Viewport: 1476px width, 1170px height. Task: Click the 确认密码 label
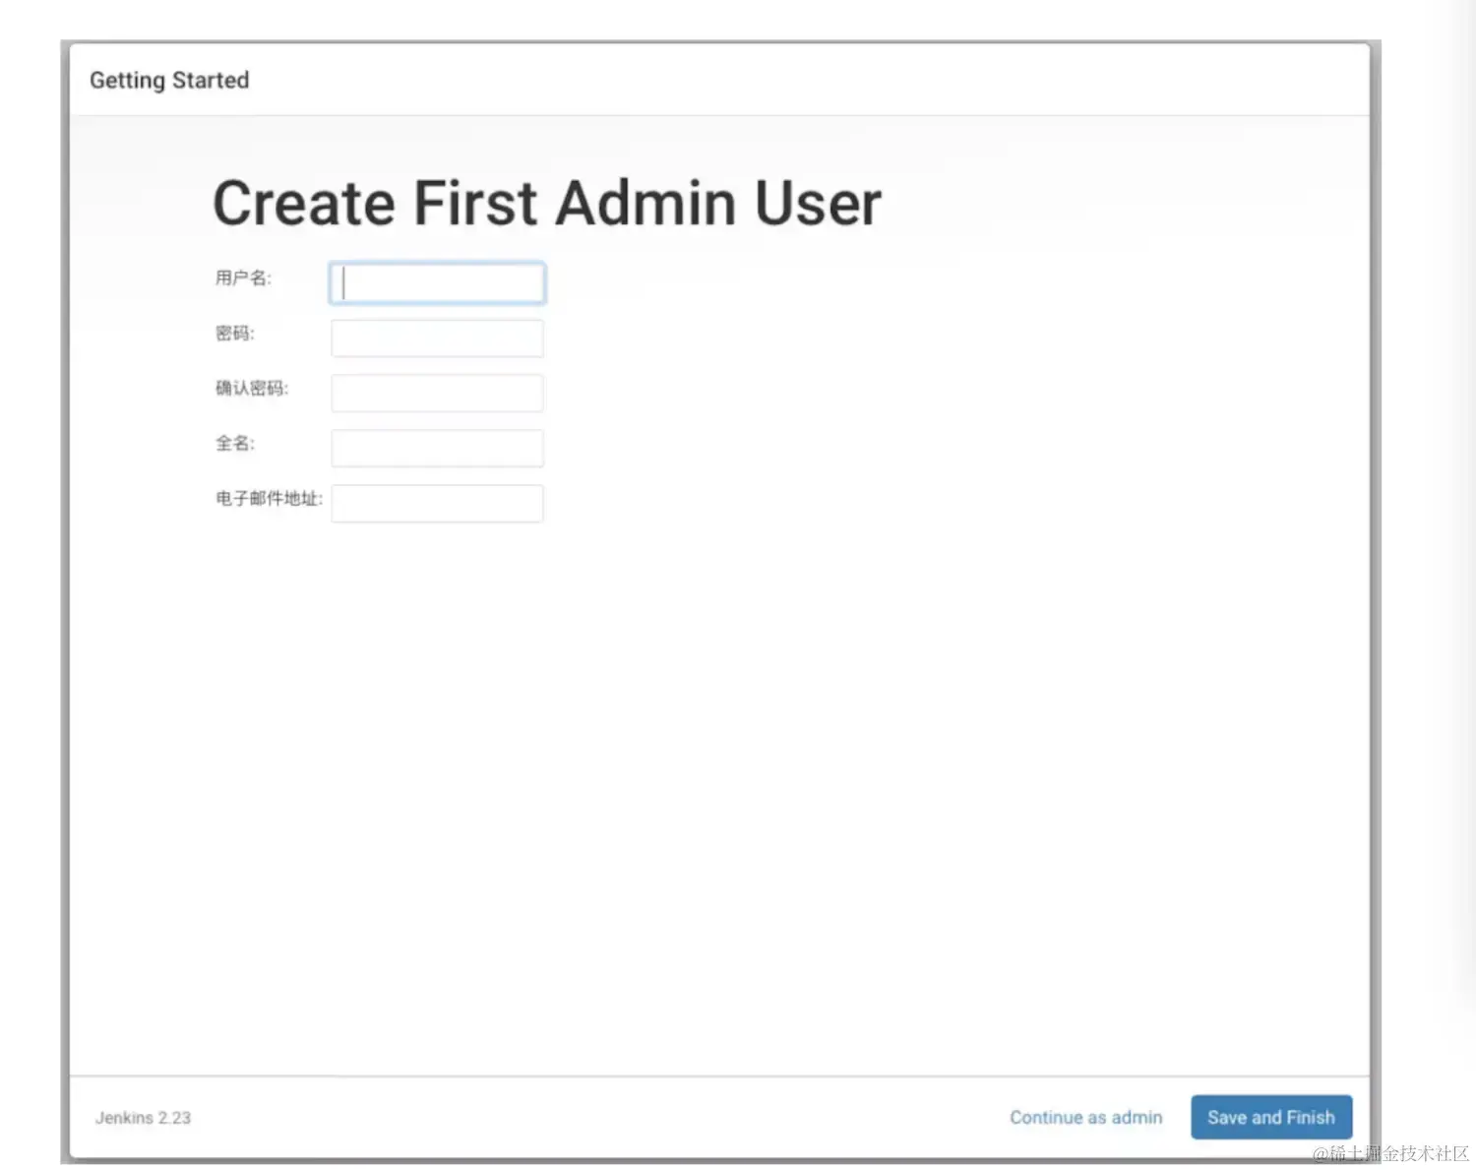pos(252,388)
